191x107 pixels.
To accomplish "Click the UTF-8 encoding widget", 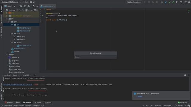I will [151, 106].
